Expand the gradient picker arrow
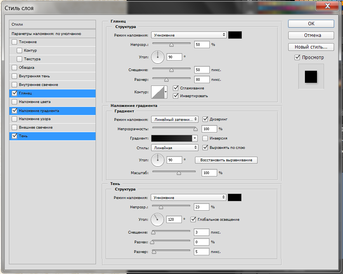The width and height of the screenshot is (343, 274). [195, 138]
